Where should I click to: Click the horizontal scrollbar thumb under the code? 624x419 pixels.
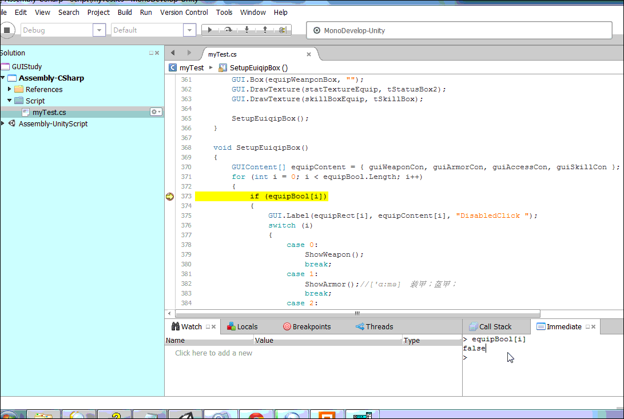point(357,313)
